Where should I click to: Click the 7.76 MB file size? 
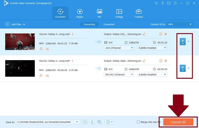[x=73, y=43]
